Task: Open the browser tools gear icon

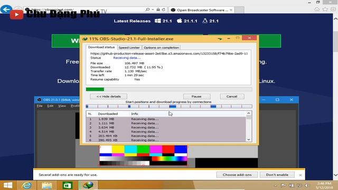Action: [x=333, y=9]
